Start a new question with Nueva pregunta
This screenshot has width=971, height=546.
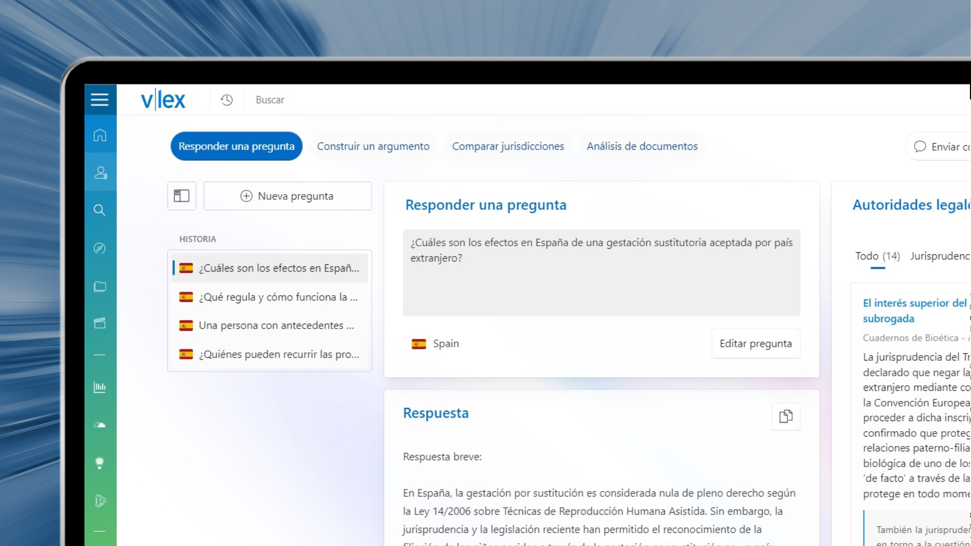[287, 196]
